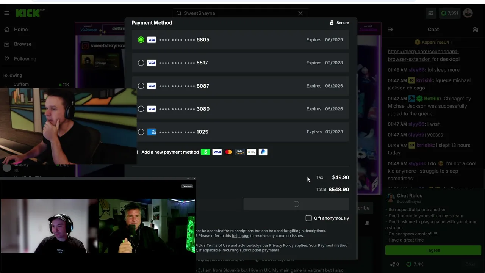Click the $49.90 tax amount

341,177
